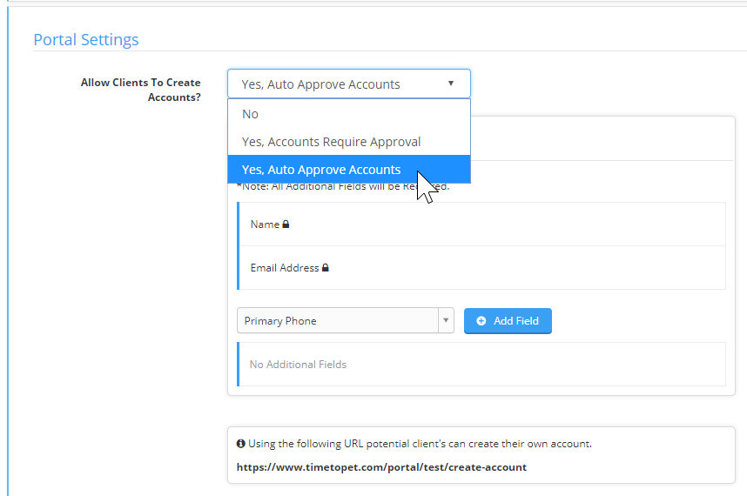Select the 'No' option

(349, 114)
